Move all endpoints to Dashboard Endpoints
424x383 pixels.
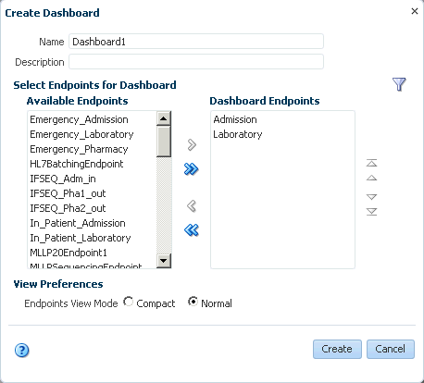coord(191,168)
